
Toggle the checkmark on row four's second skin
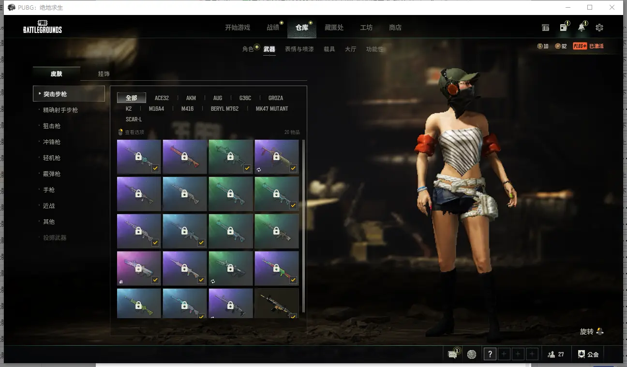201,280
